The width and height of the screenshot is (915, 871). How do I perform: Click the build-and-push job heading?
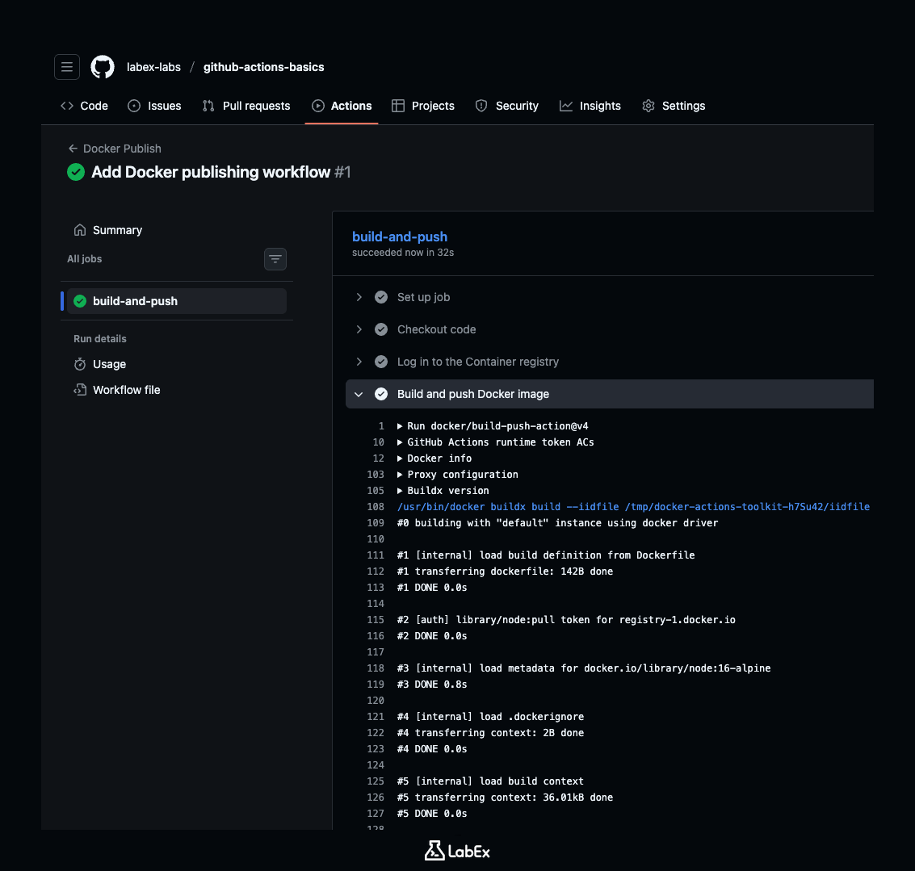400,237
